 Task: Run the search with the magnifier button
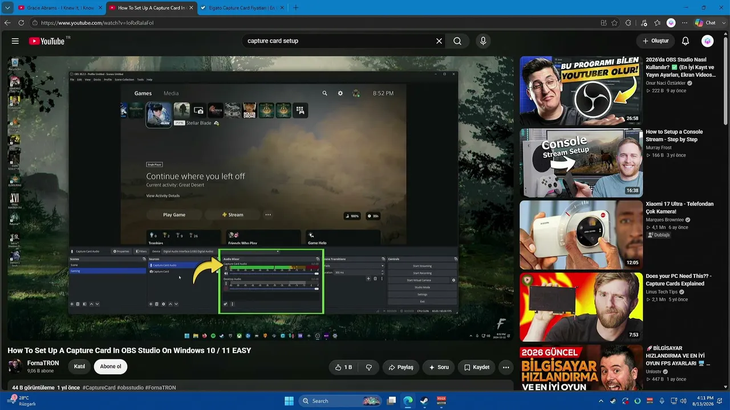tap(457, 41)
